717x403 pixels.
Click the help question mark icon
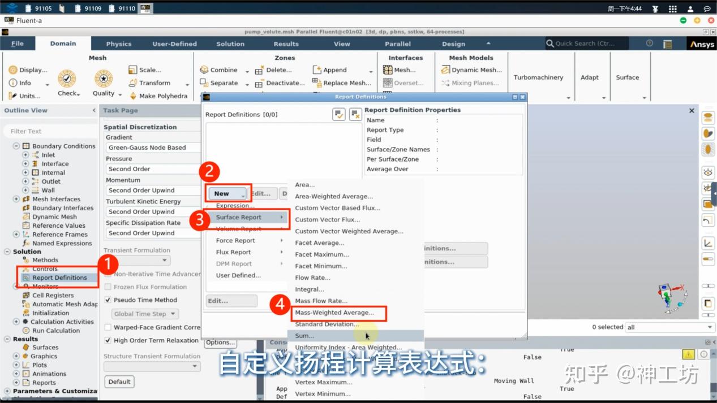(x=650, y=44)
